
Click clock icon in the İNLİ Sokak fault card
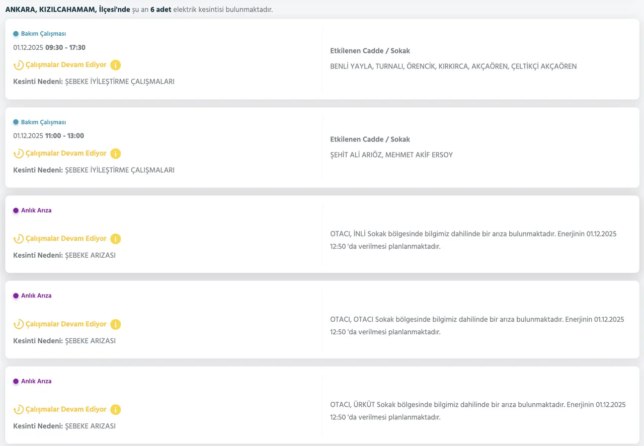[19, 239]
